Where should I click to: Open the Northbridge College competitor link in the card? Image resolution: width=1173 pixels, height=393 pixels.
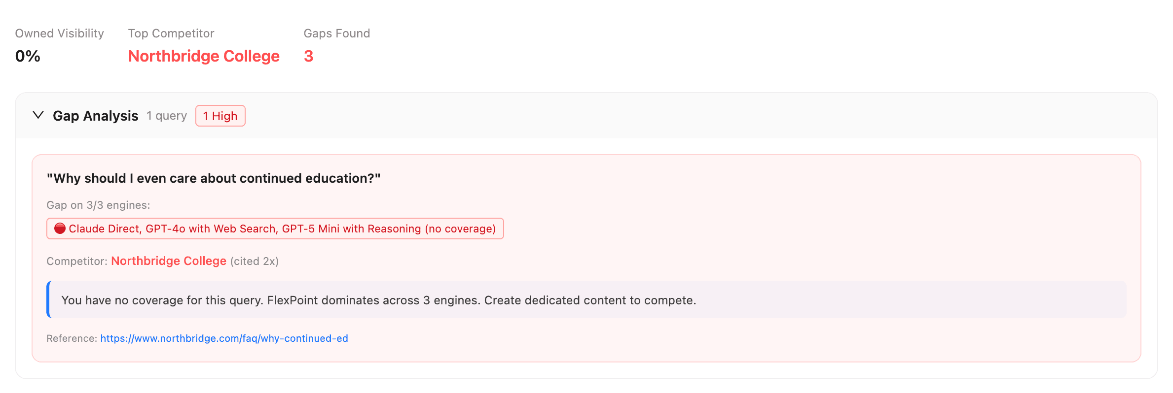click(169, 261)
